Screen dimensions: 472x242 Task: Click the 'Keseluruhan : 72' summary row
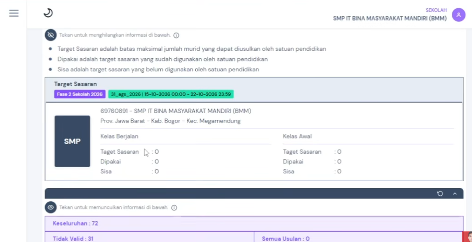pos(254,223)
